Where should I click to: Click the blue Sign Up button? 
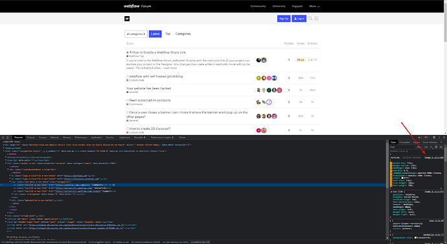(x=284, y=19)
